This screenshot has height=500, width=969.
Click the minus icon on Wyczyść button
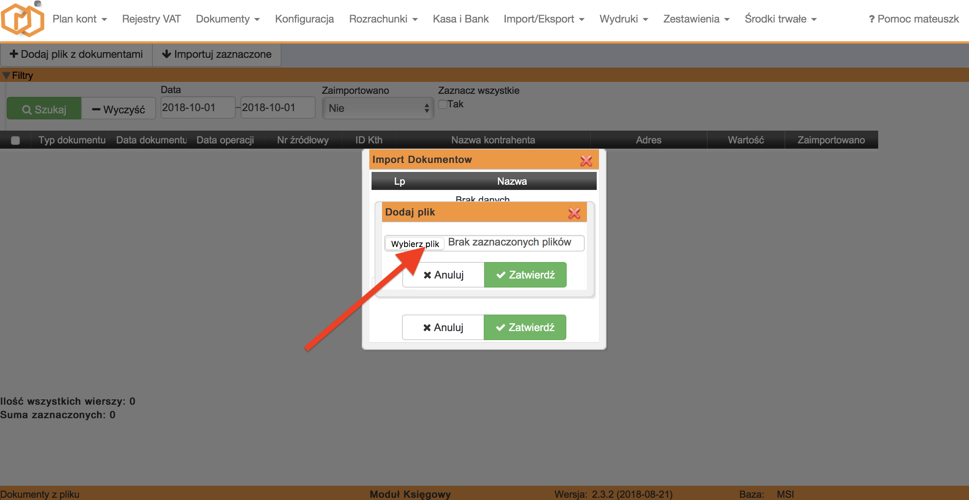[x=95, y=109]
